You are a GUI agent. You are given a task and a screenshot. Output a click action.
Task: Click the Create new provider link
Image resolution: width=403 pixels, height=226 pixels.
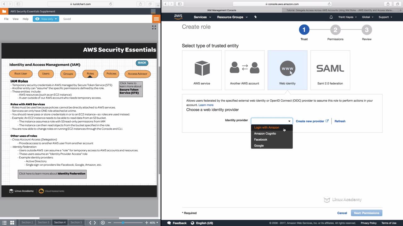[312, 121]
